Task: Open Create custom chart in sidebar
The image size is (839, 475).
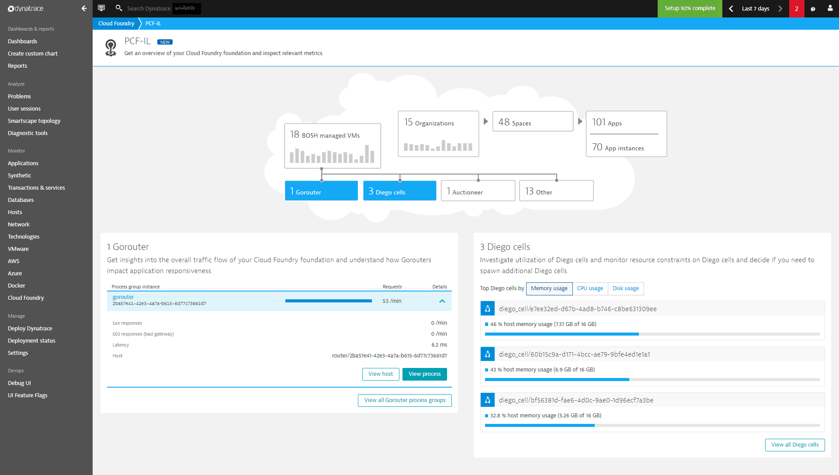Action: click(x=33, y=54)
